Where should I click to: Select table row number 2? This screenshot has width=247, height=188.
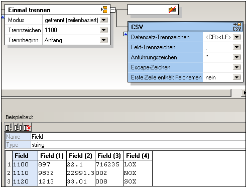(x=9, y=173)
